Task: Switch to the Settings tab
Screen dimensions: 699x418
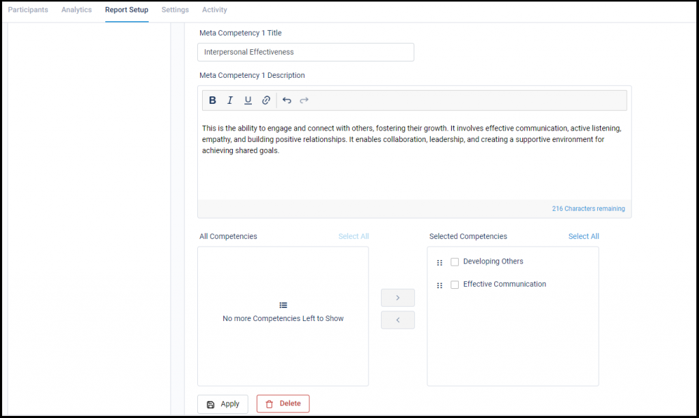Action: pos(175,10)
